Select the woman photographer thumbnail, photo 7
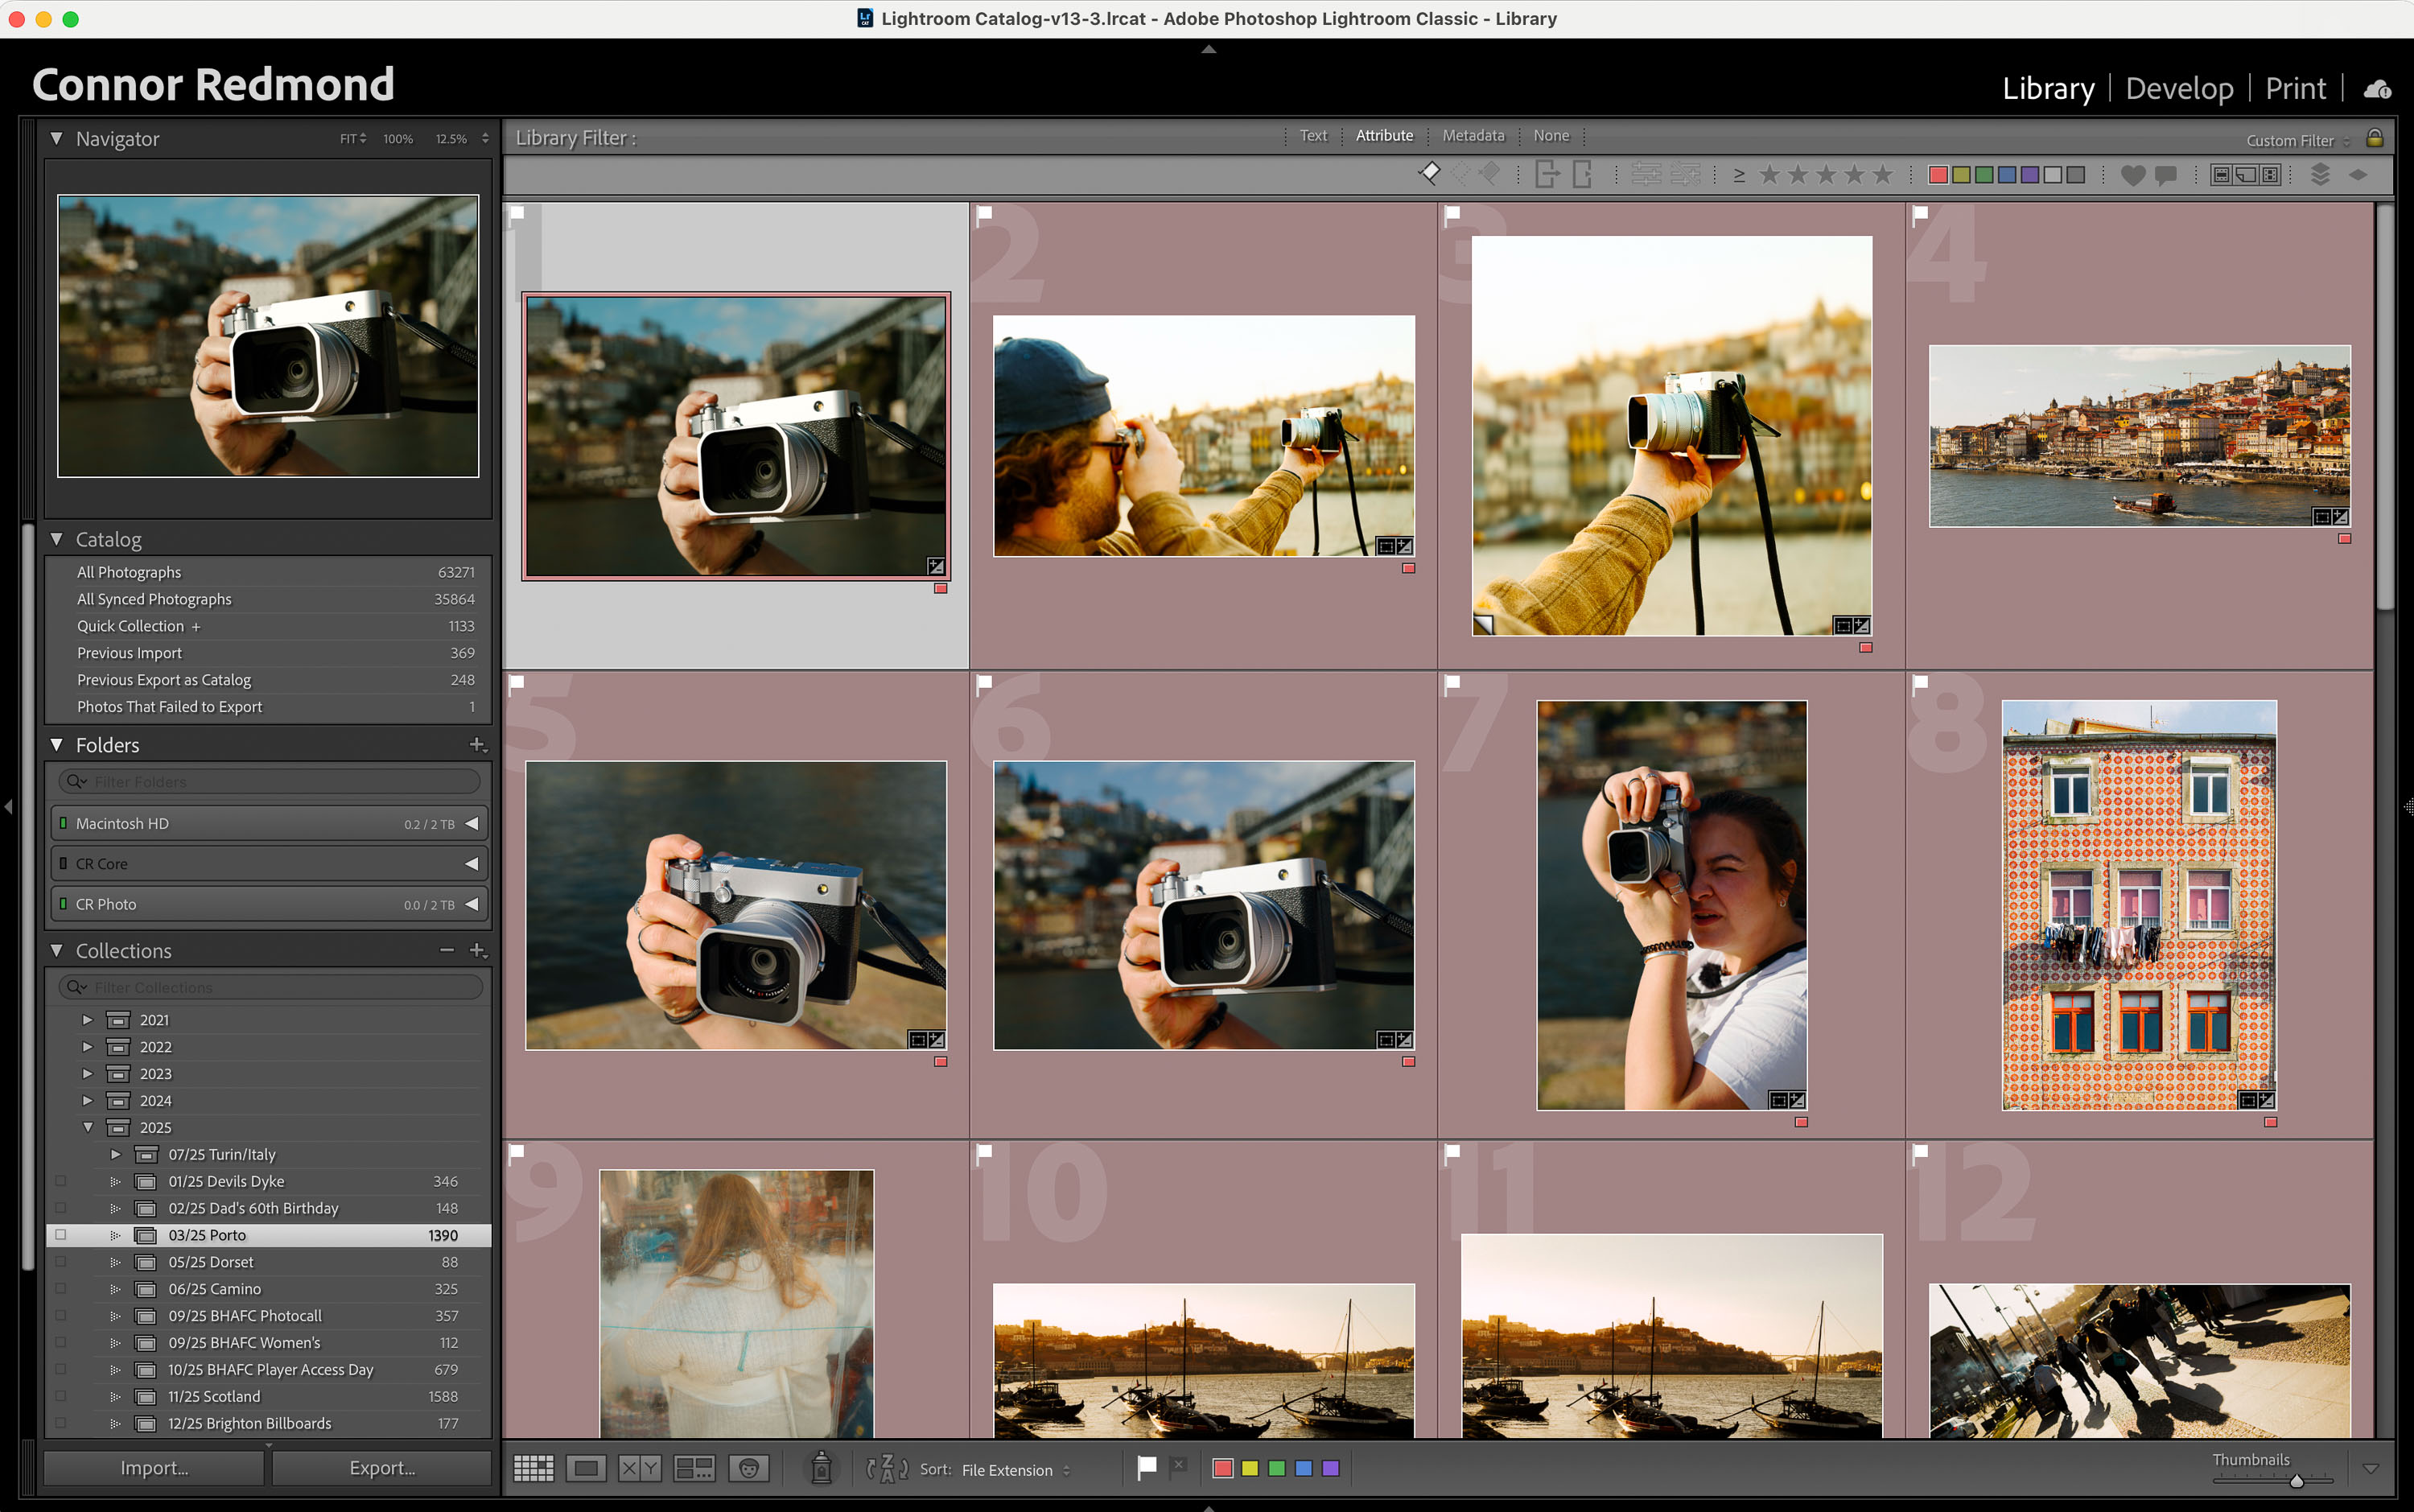This screenshot has width=2414, height=1512. coord(1671,905)
